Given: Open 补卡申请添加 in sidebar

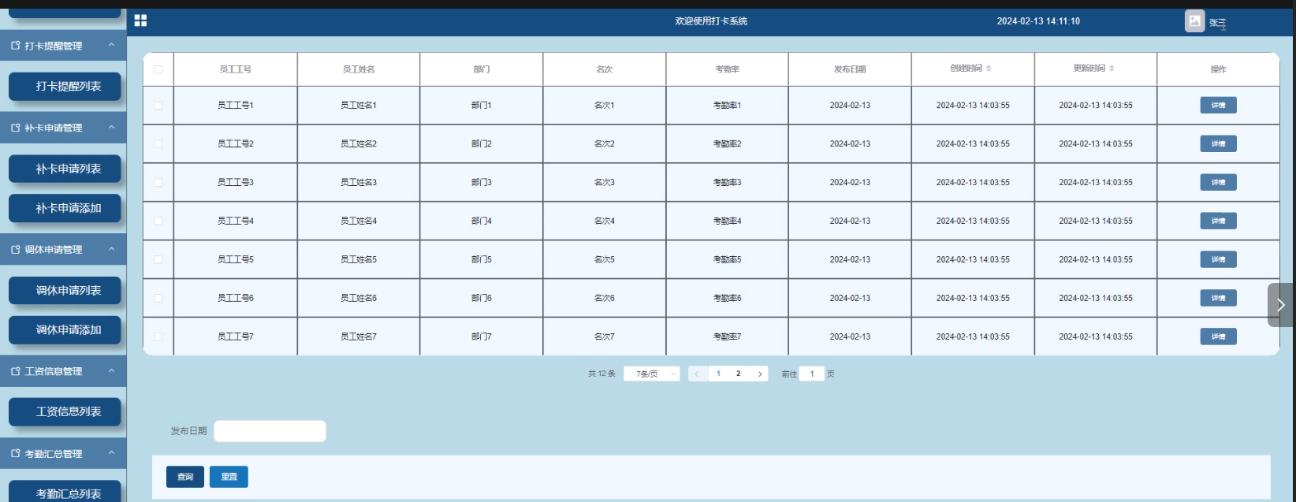Looking at the screenshot, I should click(65, 208).
